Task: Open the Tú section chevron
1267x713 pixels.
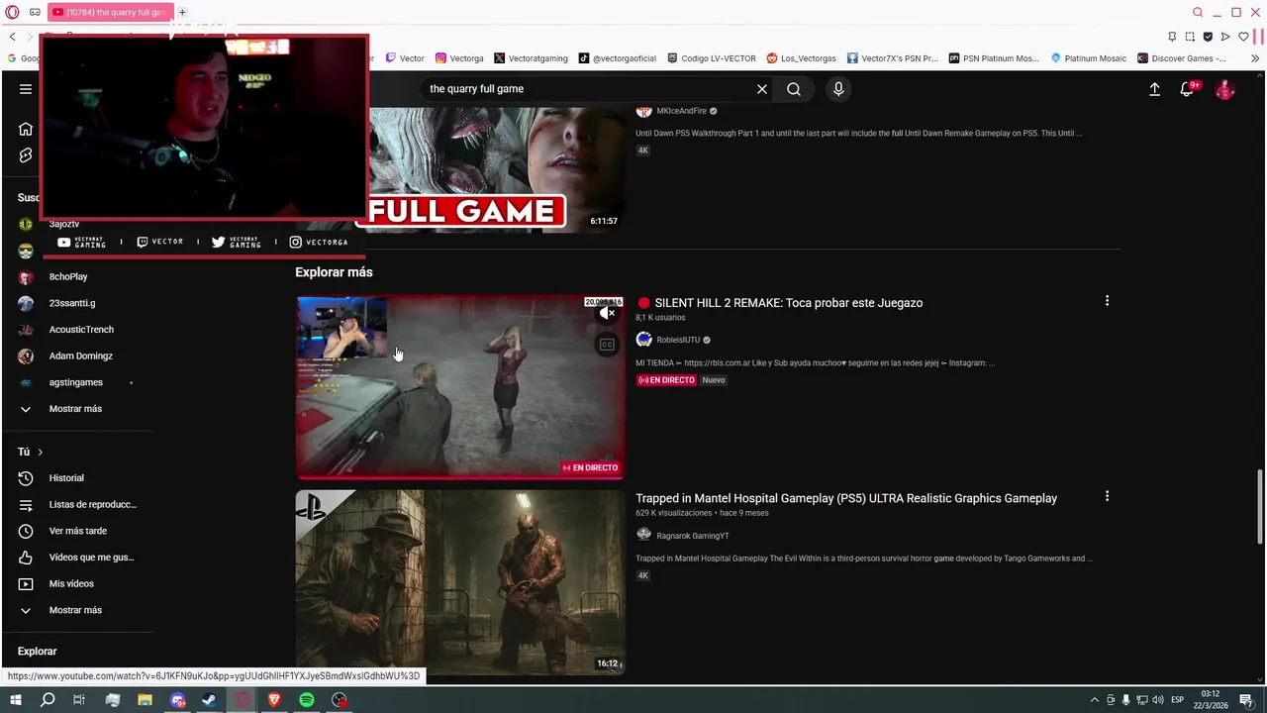Action: pyautogui.click(x=40, y=452)
